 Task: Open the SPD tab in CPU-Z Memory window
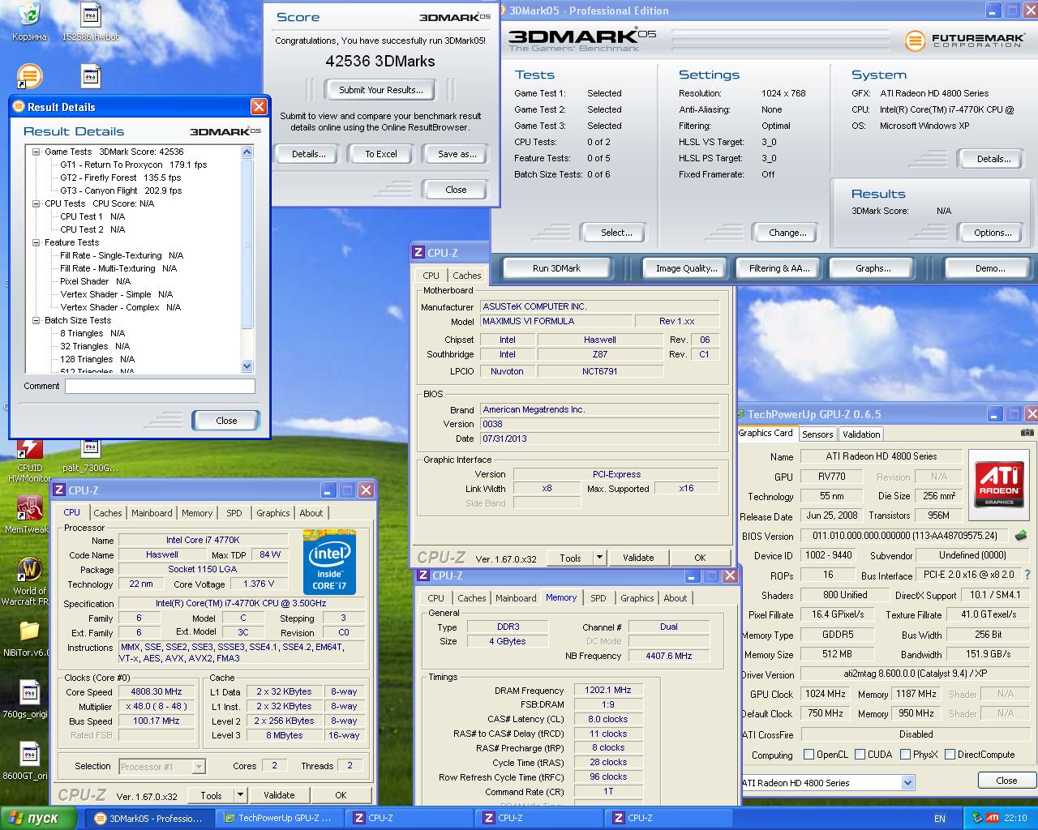click(598, 598)
